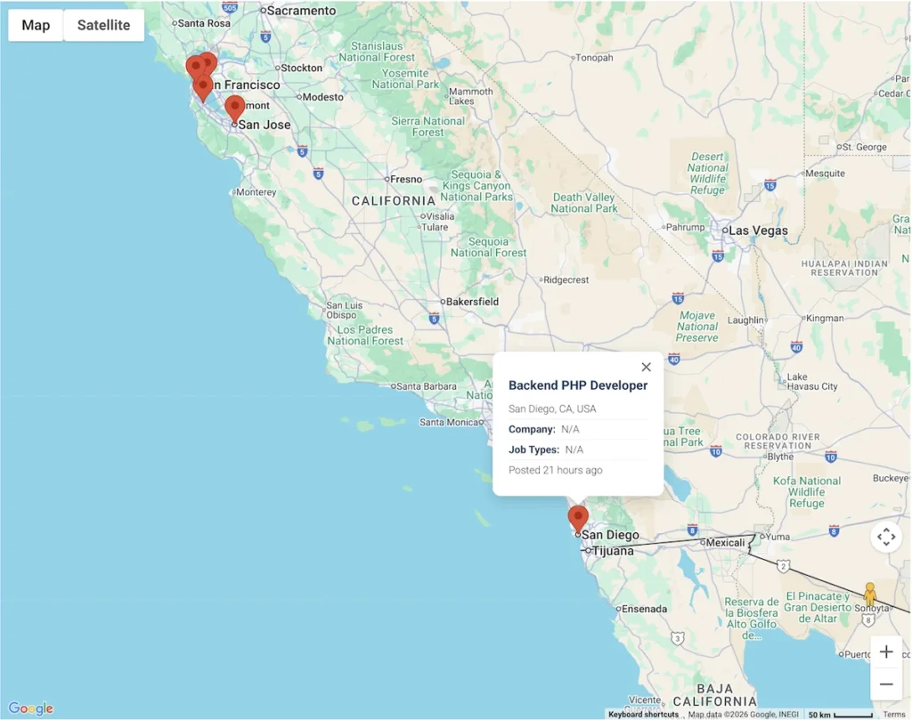Image resolution: width=912 pixels, height=720 pixels.
Task: Select the San Diego job marker pin
Action: click(x=578, y=516)
